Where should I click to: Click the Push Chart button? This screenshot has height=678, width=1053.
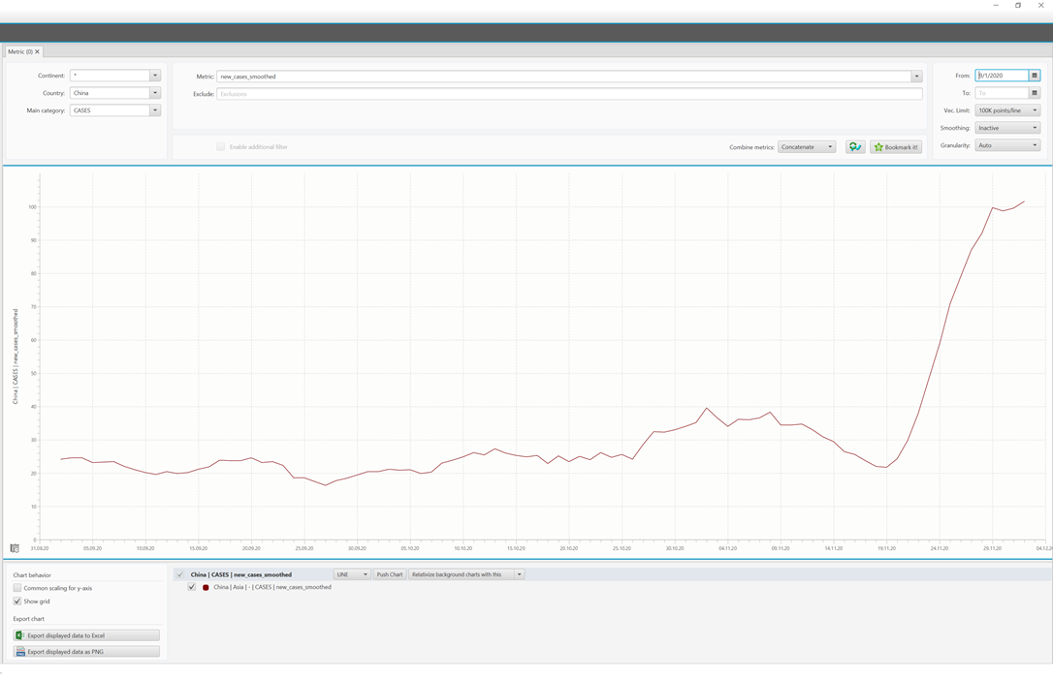[x=390, y=574]
